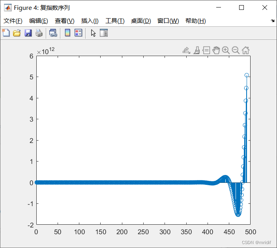Select the Edit Plot arrow tool
277x248 pixels.
(x=93, y=33)
